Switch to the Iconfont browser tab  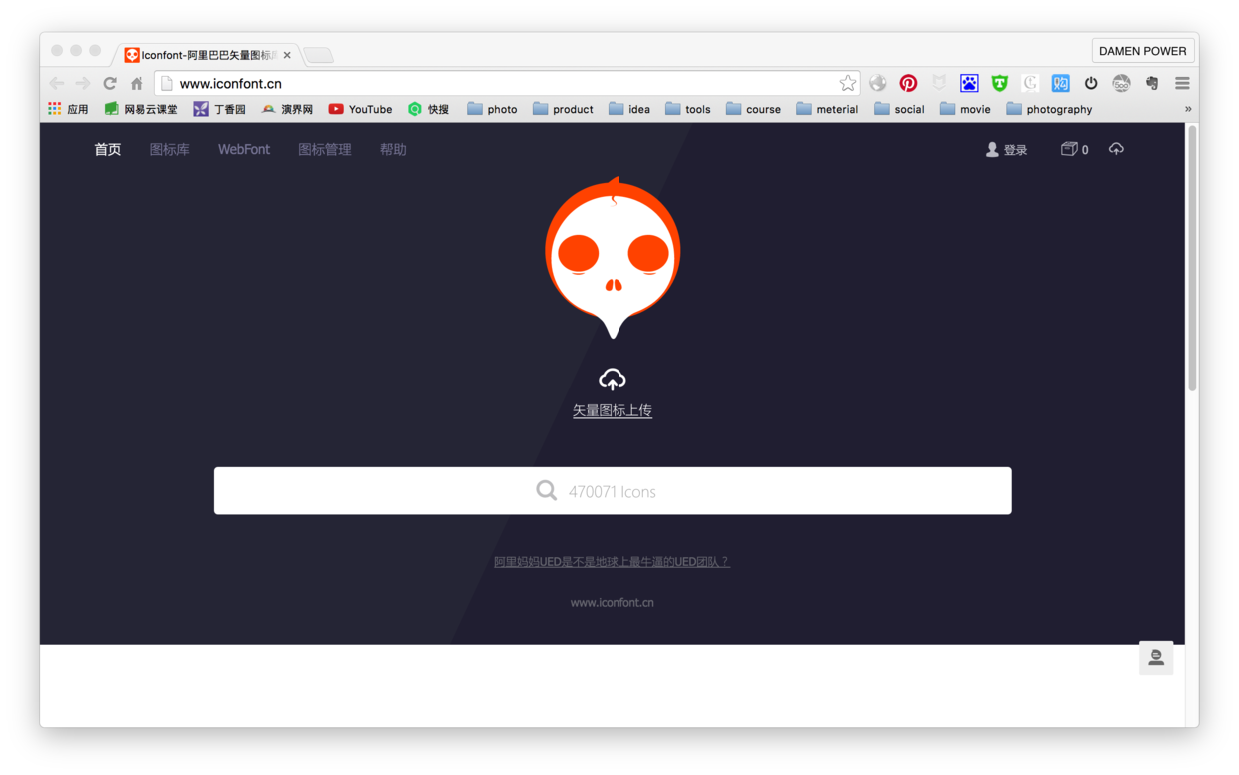206,55
